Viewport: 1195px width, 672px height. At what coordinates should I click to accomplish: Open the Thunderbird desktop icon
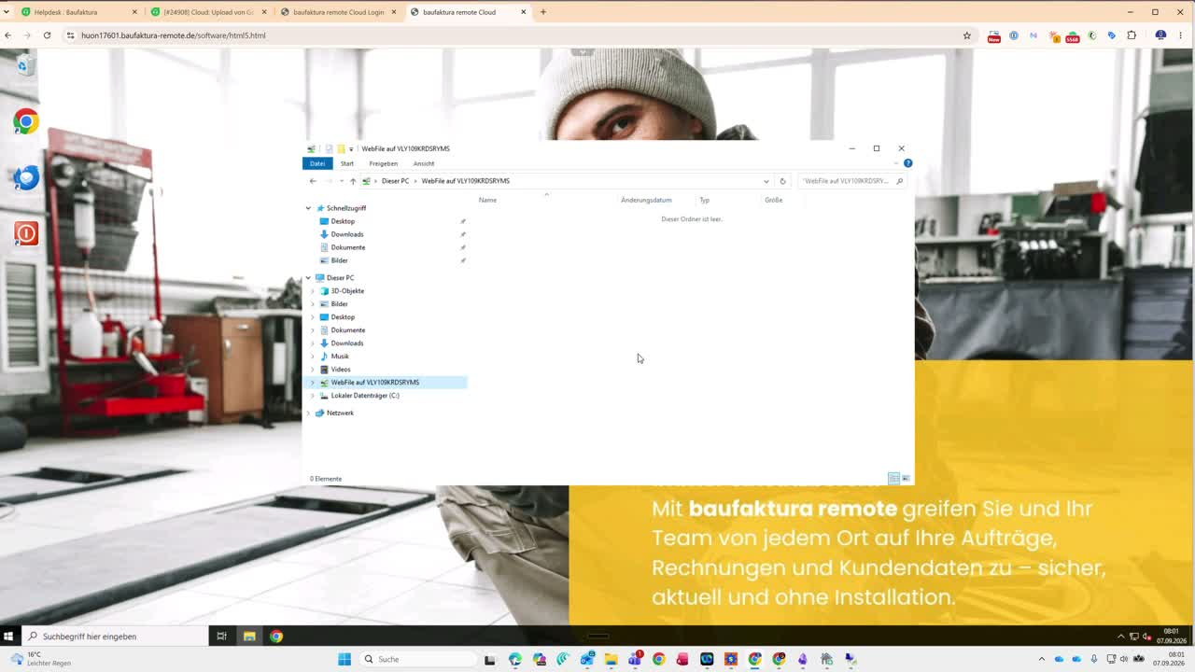click(x=25, y=177)
